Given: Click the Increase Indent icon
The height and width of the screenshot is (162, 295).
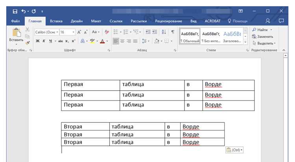Looking at the screenshot, I should (x=155, y=32).
